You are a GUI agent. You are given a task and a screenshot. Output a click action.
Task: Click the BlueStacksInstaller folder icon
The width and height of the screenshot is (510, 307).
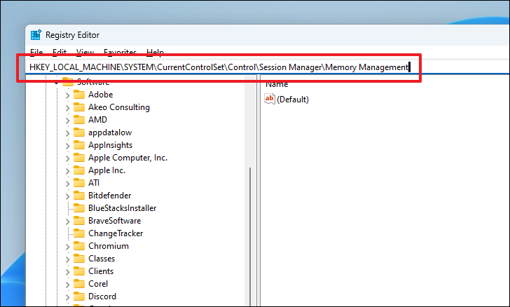point(79,208)
